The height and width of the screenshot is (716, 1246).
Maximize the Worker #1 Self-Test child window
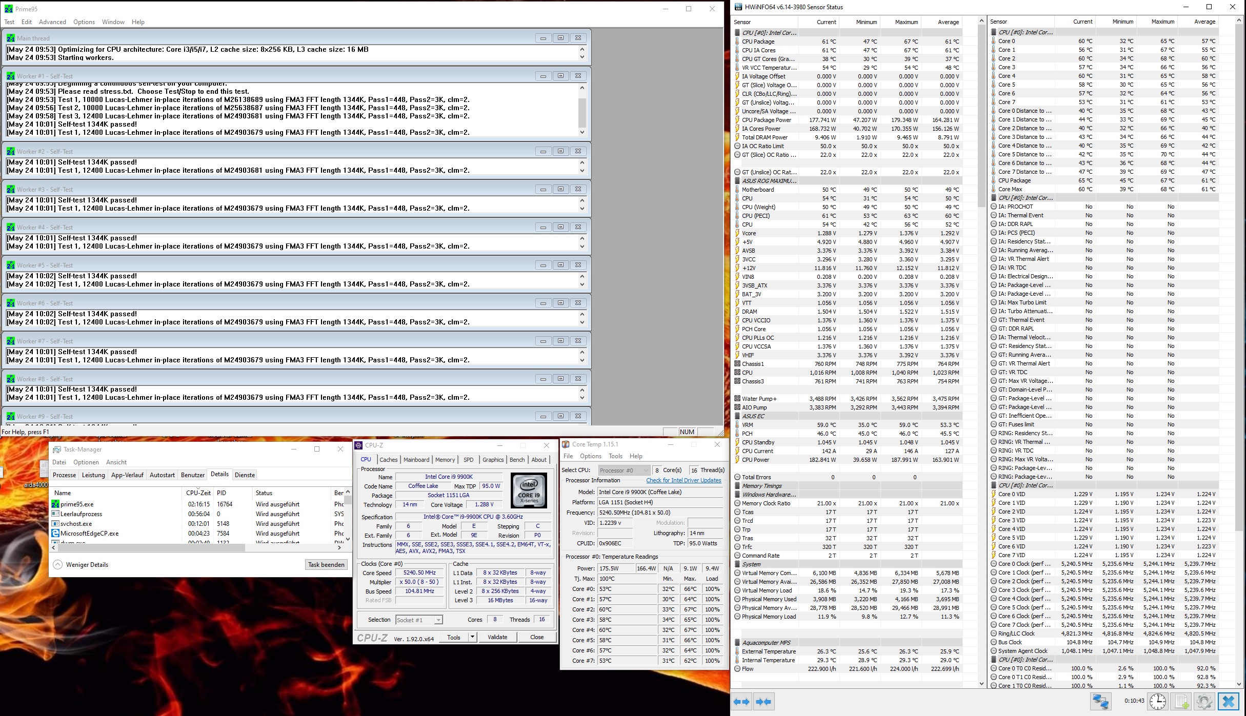560,76
